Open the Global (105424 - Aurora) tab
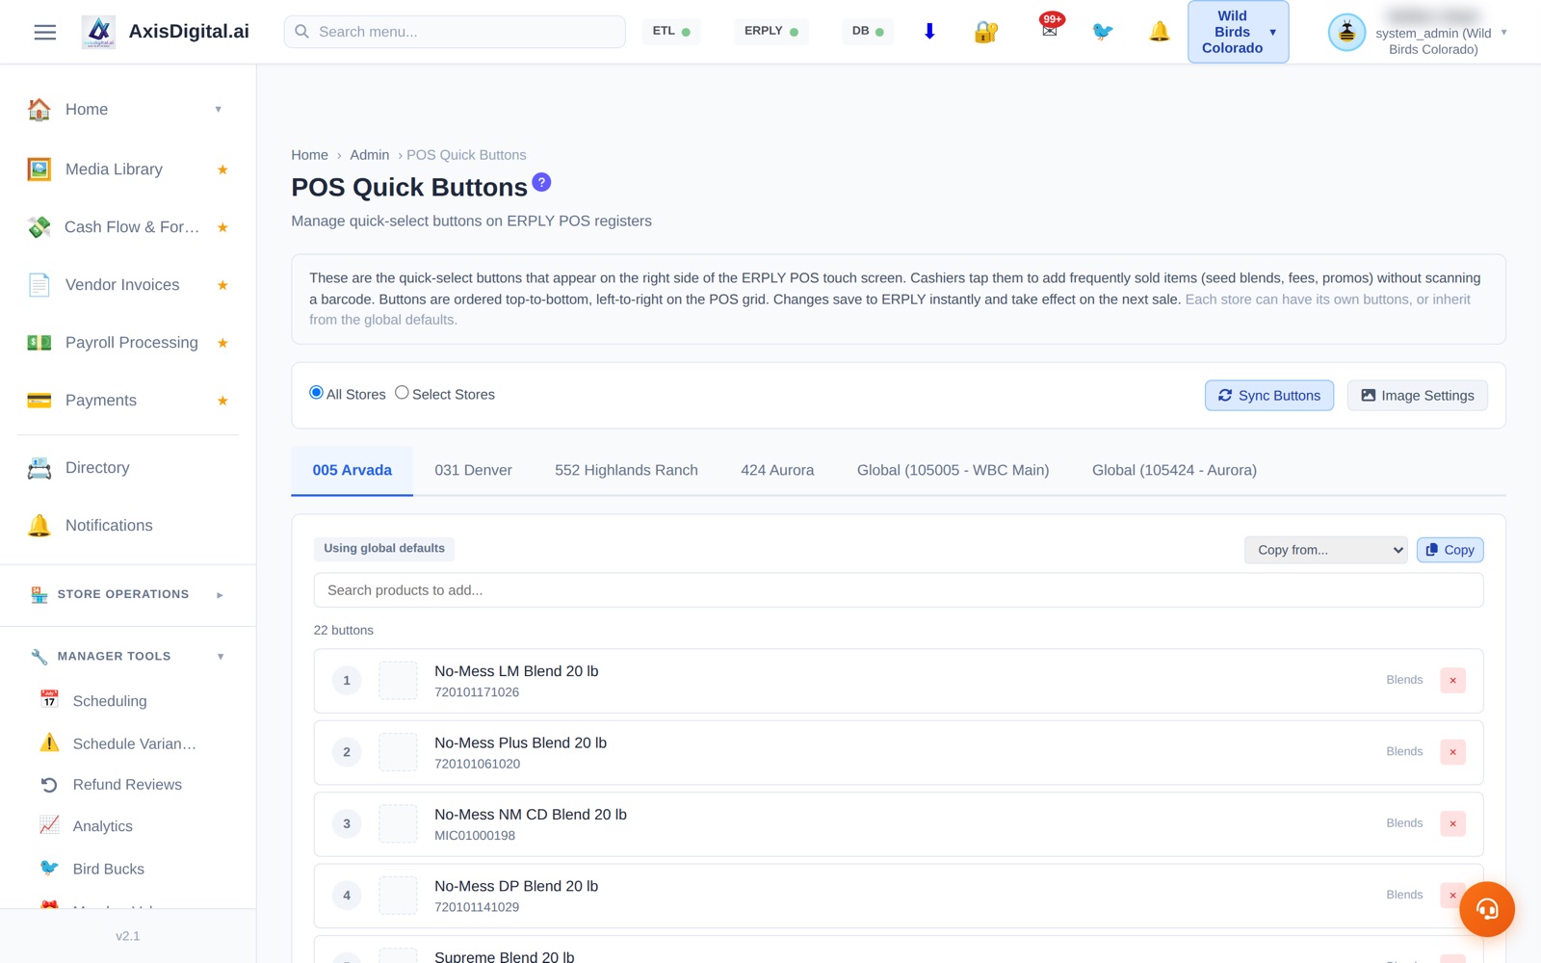Viewport: 1541px width, 963px height. (x=1174, y=471)
